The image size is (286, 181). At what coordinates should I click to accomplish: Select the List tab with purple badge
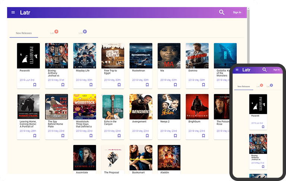(81, 33)
